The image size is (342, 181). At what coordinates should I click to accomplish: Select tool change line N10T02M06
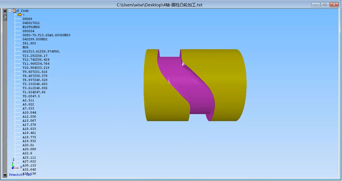click(31, 27)
